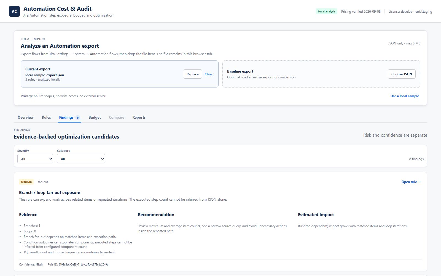This screenshot has height=276, width=441.
Task: Click the AC app logo icon
Action: coord(14,11)
